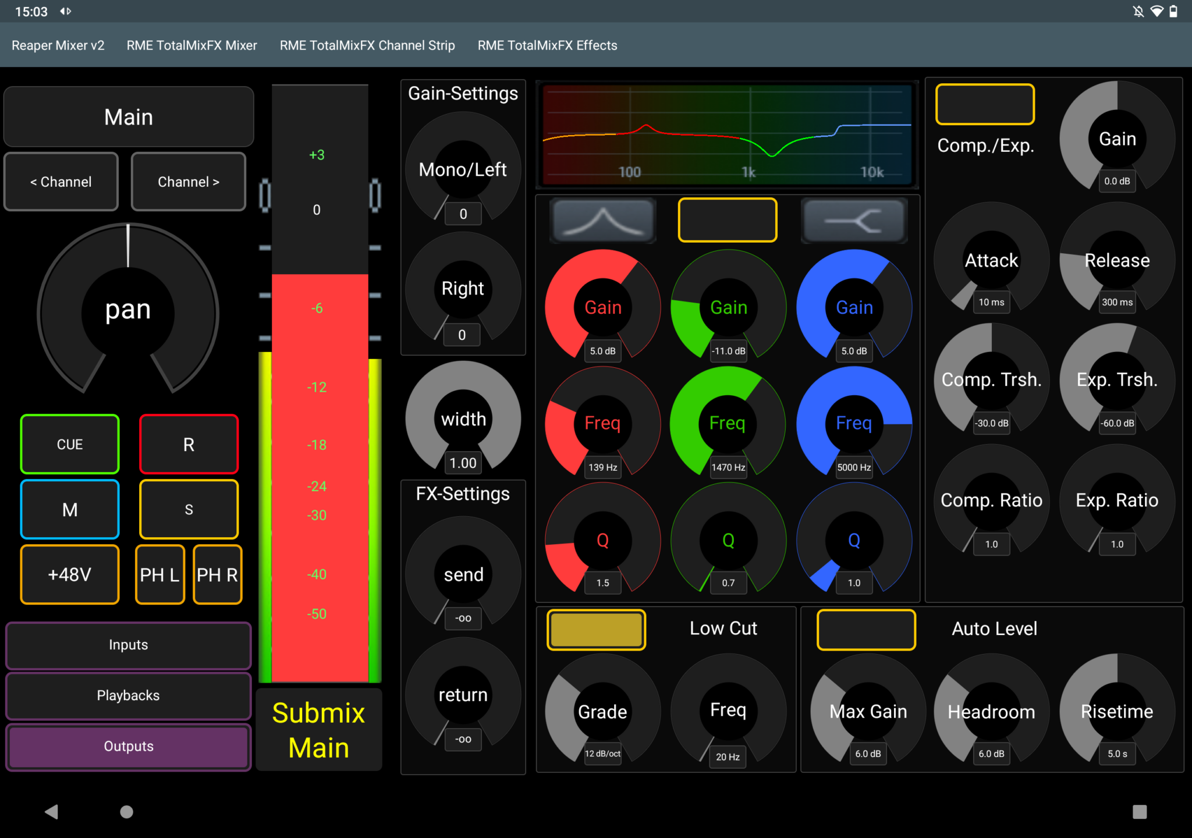Select the high-shelf filter type for the high EQ band
This screenshot has height=838, width=1192.
[x=853, y=220]
